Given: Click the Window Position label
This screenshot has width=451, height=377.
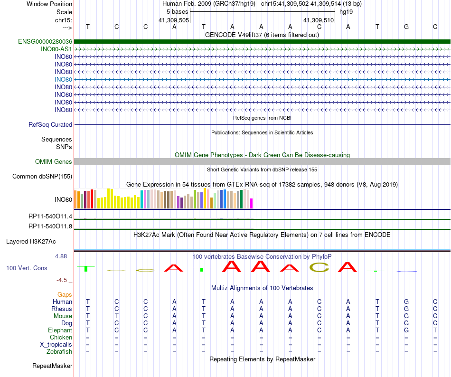Looking at the screenshot, I should pyautogui.click(x=49, y=4).
